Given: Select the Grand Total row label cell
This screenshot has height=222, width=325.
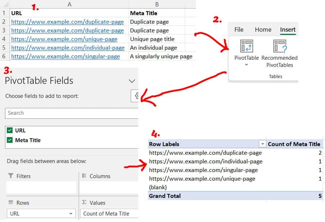Looking at the screenshot, I should pyautogui.click(x=165, y=196).
